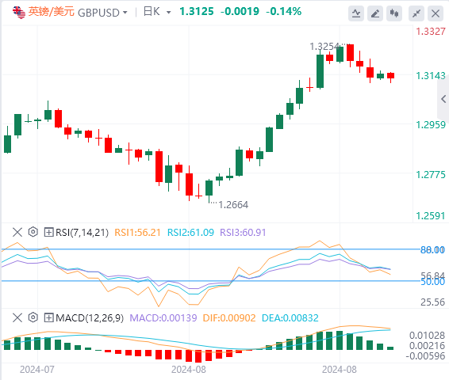The height and width of the screenshot is (380, 449).
Task: Click the UK/US flag currency icon
Action: (19, 13)
